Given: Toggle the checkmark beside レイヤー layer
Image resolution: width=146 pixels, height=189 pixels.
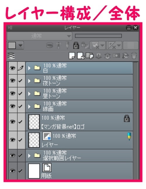Looking at the screenshot, I should [21, 140].
